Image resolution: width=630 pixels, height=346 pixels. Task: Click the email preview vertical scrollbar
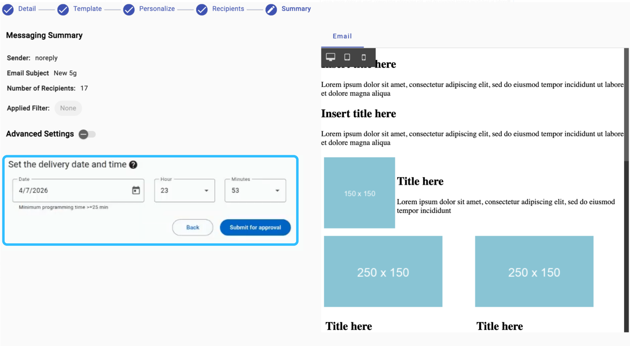(626, 104)
